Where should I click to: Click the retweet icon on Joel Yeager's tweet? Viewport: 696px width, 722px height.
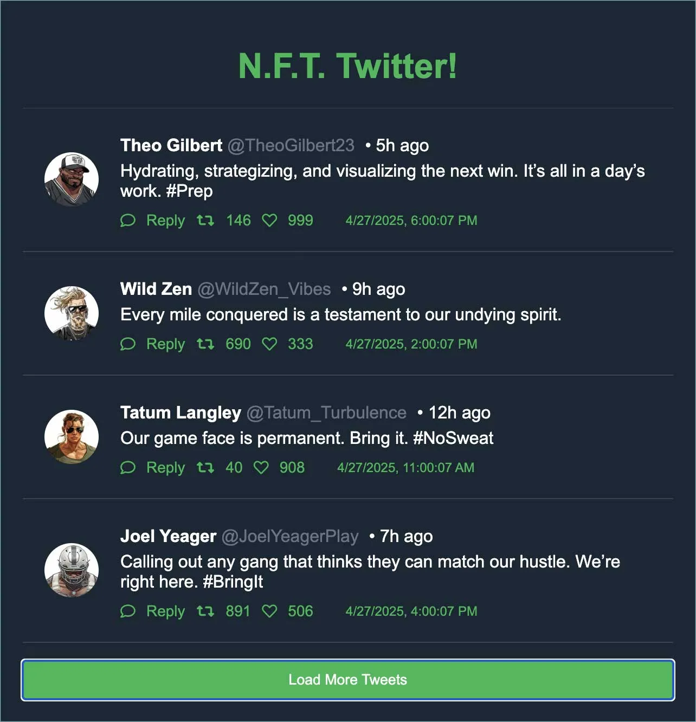(x=205, y=611)
